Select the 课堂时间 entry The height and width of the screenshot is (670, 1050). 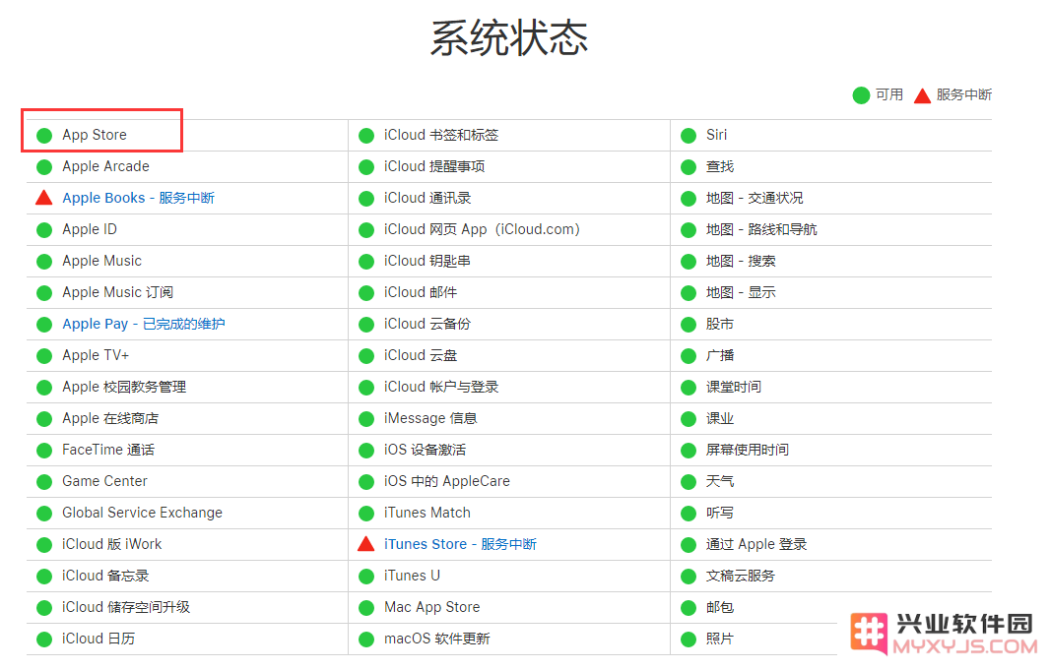(x=734, y=388)
